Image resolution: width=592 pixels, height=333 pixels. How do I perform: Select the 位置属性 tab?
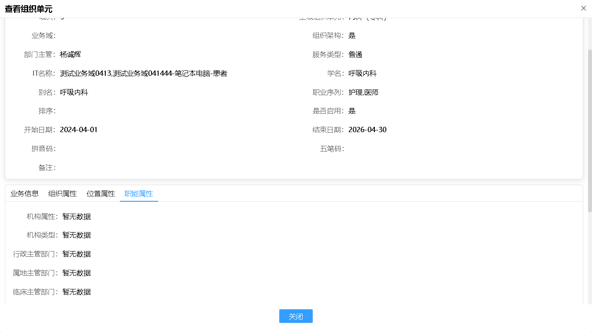click(100, 193)
